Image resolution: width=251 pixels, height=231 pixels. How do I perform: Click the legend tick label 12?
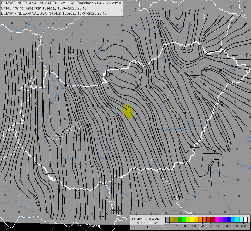click(x=178, y=226)
